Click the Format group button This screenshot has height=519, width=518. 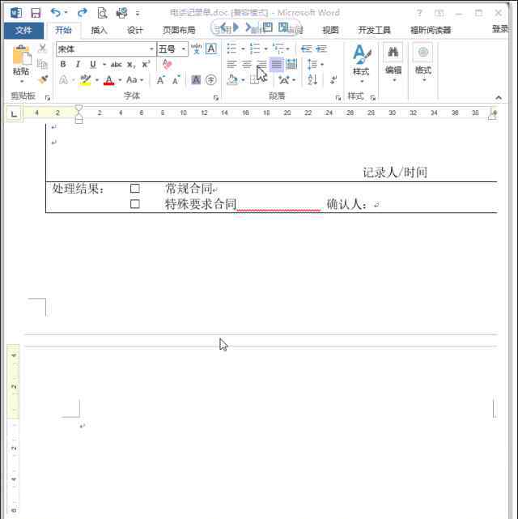(423, 63)
